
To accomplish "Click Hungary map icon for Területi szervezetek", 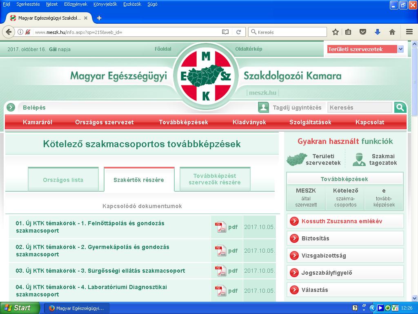I will [296, 159].
